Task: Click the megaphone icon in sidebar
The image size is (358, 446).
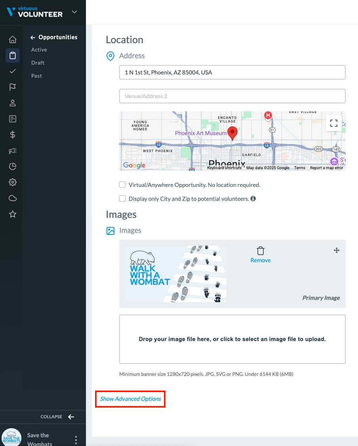Action: [13, 151]
